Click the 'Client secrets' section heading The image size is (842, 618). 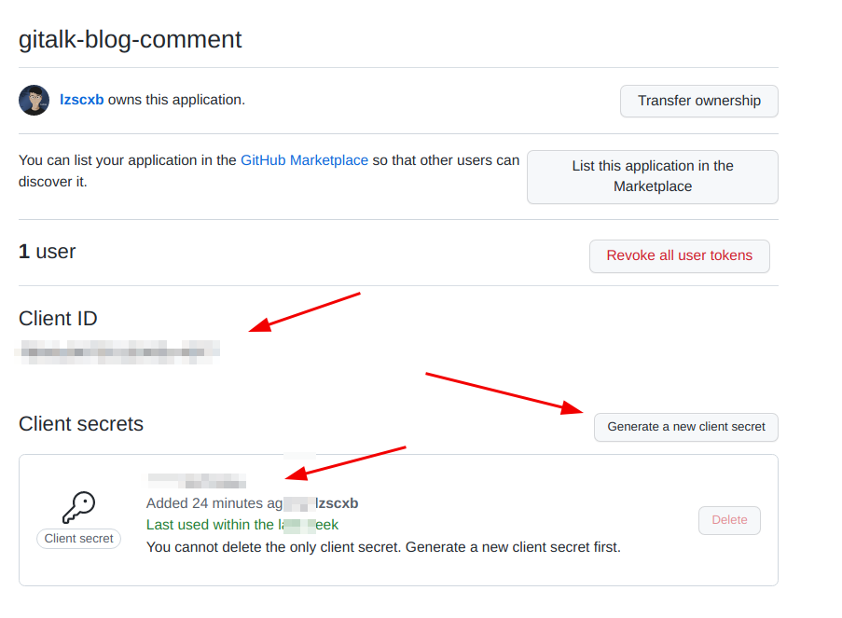(x=81, y=424)
